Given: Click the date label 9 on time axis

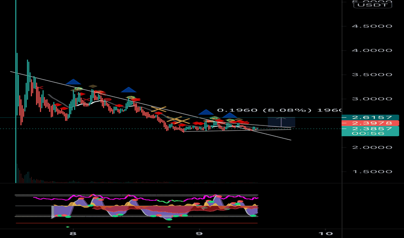Looking at the screenshot, I should tap(199, 233).
